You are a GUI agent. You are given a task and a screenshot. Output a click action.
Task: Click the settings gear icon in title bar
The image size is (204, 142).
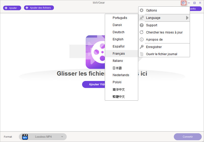click(183, 3)
